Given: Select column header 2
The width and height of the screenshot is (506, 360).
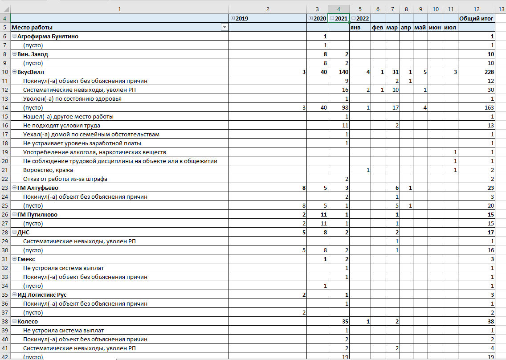Looking at the screenshot, I should 268,9.
